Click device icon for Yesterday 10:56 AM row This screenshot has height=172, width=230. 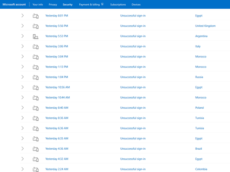36,87
